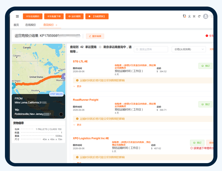Toggle fullscreen via the expand icon
The width and height of the screenshot is (222, 171).
point(194,16)
